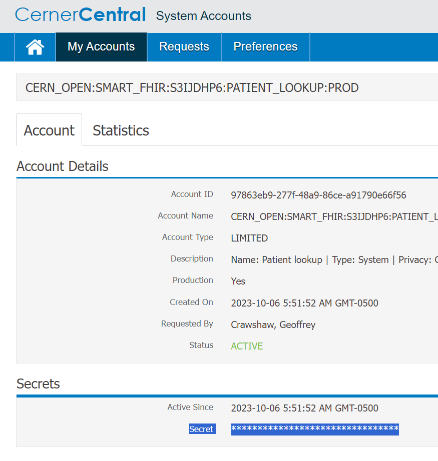
Task: Click the masked Secret value asterisks
Action: point(314,429)
